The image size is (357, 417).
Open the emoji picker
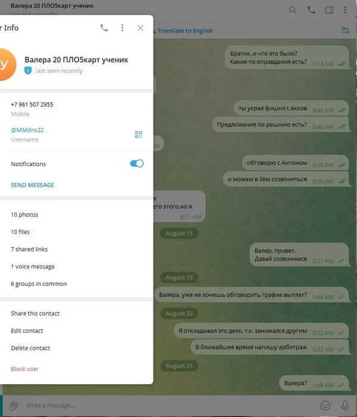325,406
